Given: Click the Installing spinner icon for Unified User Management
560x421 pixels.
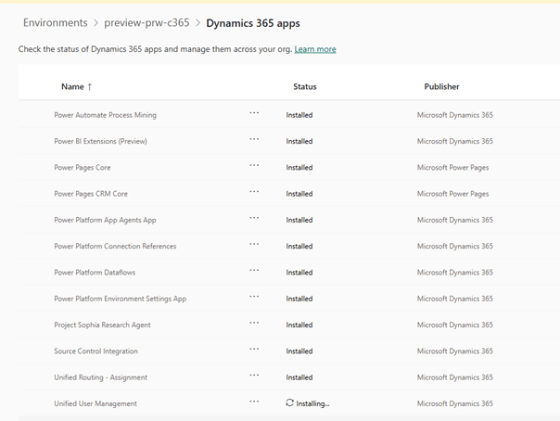Looking at the screenshot, I should point(289,402).
